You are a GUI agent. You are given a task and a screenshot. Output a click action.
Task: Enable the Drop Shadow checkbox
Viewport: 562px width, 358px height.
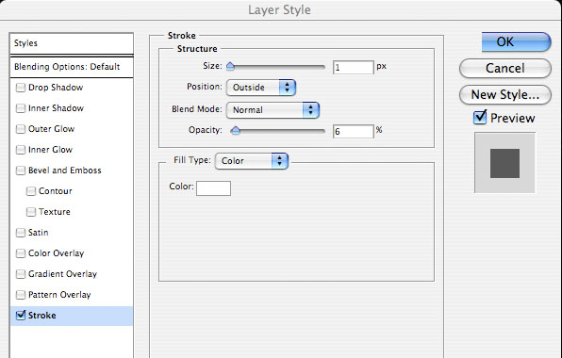coord(21,88)
